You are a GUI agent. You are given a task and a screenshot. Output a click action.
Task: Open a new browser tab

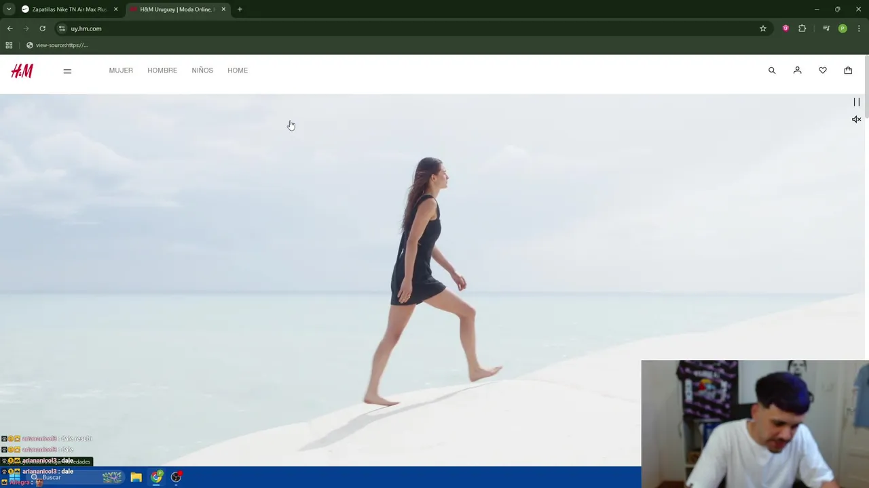click(240, 9)
